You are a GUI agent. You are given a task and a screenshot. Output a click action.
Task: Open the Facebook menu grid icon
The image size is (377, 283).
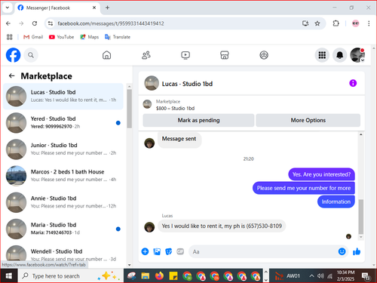[322, 55]
